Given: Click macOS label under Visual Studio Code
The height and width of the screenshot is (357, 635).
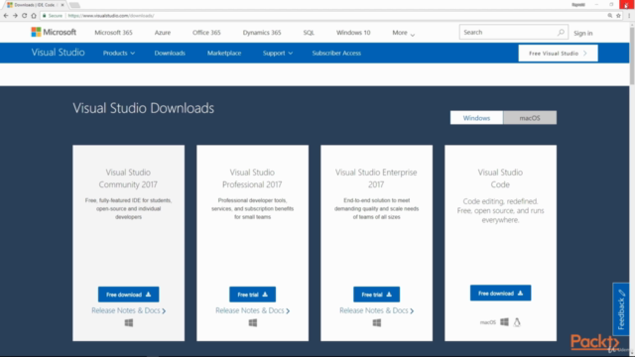Looking at the screenshot, I should [488, 322].
